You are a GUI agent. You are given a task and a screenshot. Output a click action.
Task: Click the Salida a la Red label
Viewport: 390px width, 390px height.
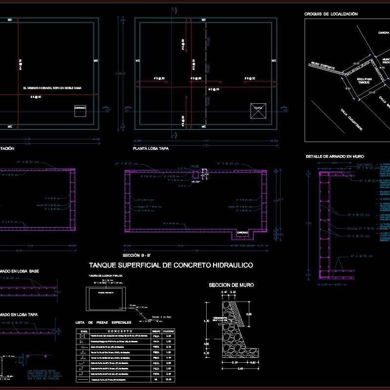[162, 317]
